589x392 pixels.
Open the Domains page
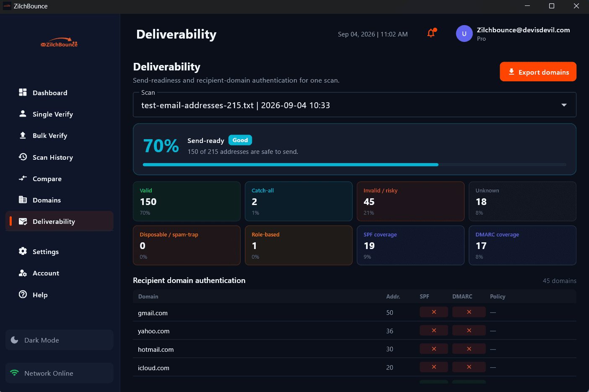click(x=60, y=200)
